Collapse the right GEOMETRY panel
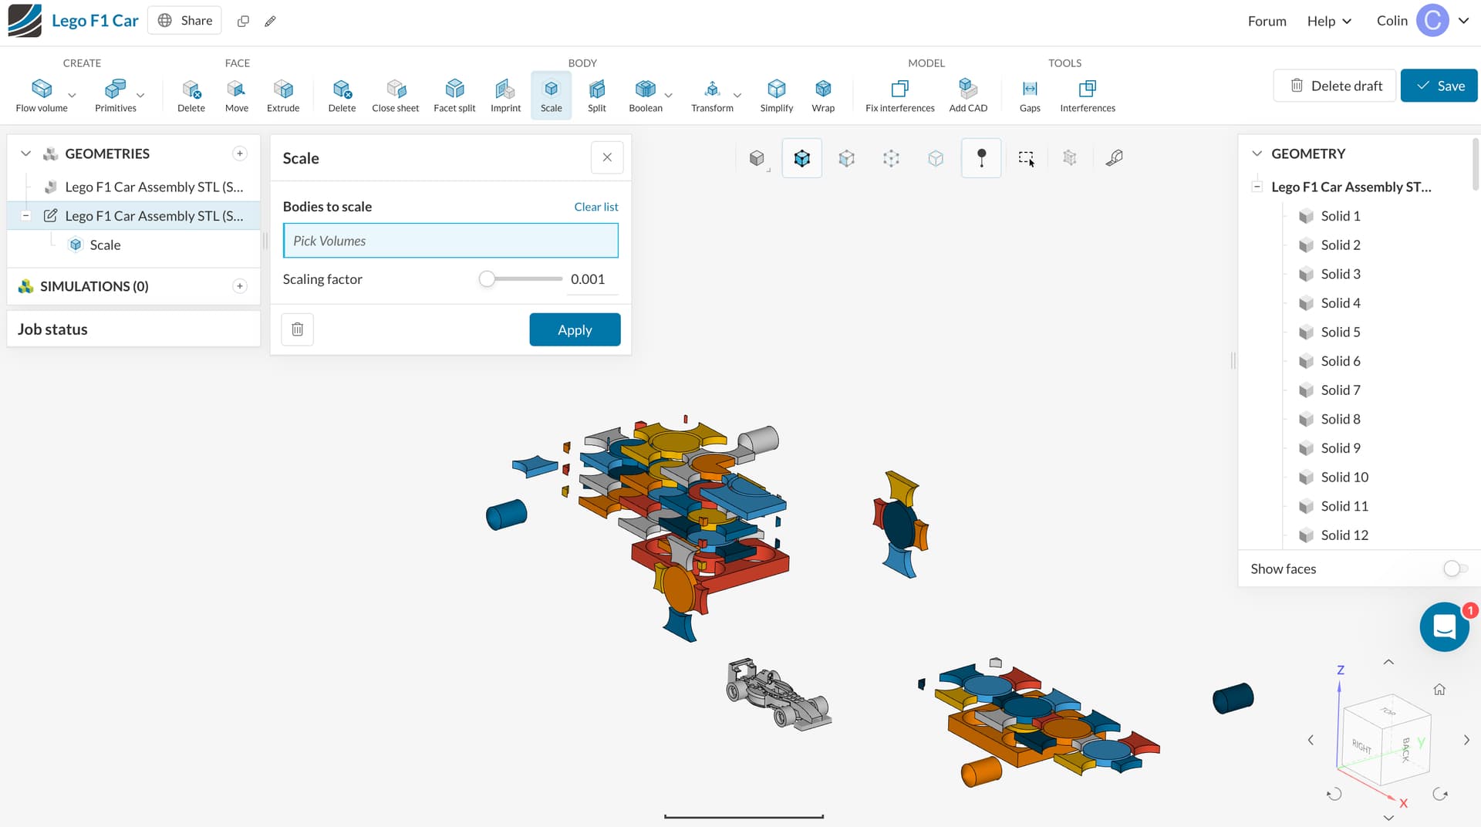Screen dimensions: 1481x827 1257,154
